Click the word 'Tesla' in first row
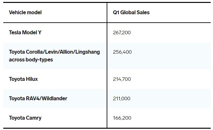Viewport: 213px width, 130px height. coord(15,32)
